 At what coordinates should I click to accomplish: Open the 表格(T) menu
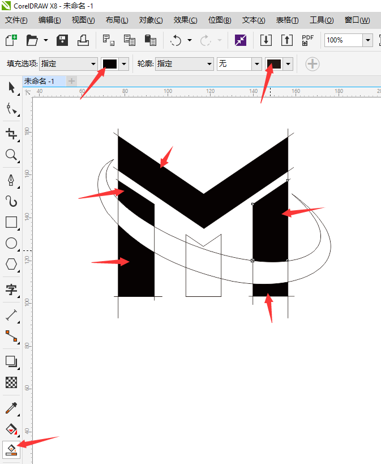point(287,20)
